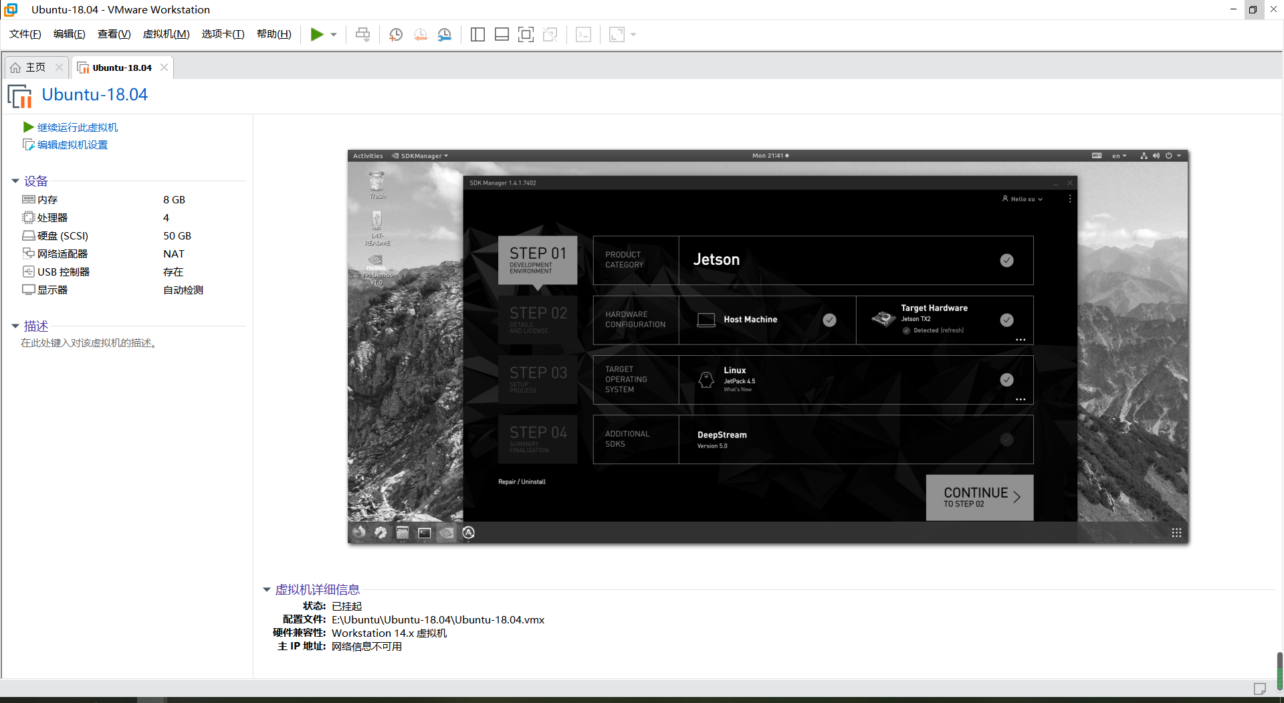Collapse the 设备 devices section
This screenshot has height=703, width=1284.
[x=15, y=181]
